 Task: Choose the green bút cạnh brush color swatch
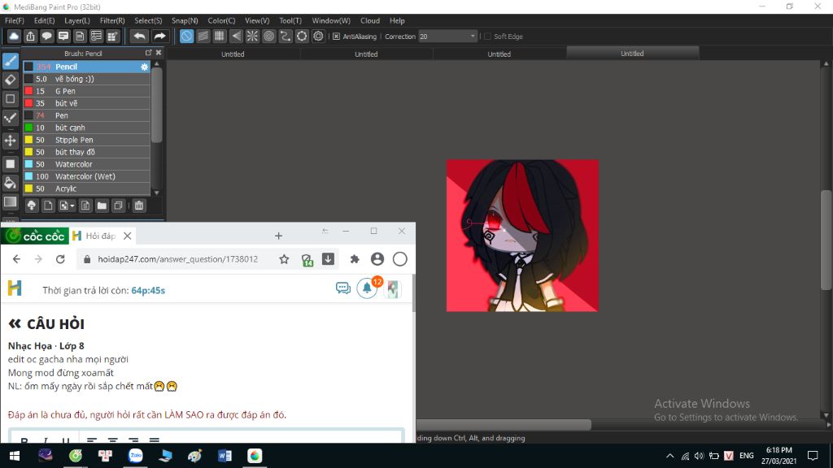coord(28,128)
